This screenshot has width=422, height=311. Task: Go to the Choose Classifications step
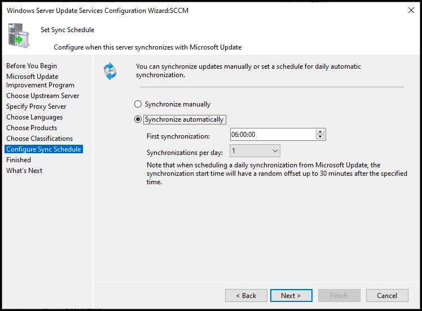pos(39,139)
